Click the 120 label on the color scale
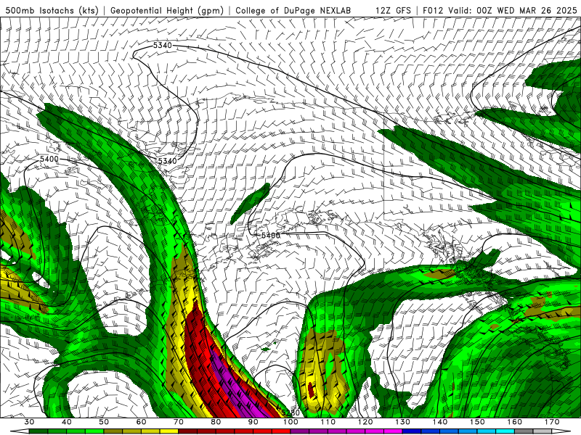Image resolution: width=581 pixels, height=435 pixels. pyautogui.click(x=365, y=422)
